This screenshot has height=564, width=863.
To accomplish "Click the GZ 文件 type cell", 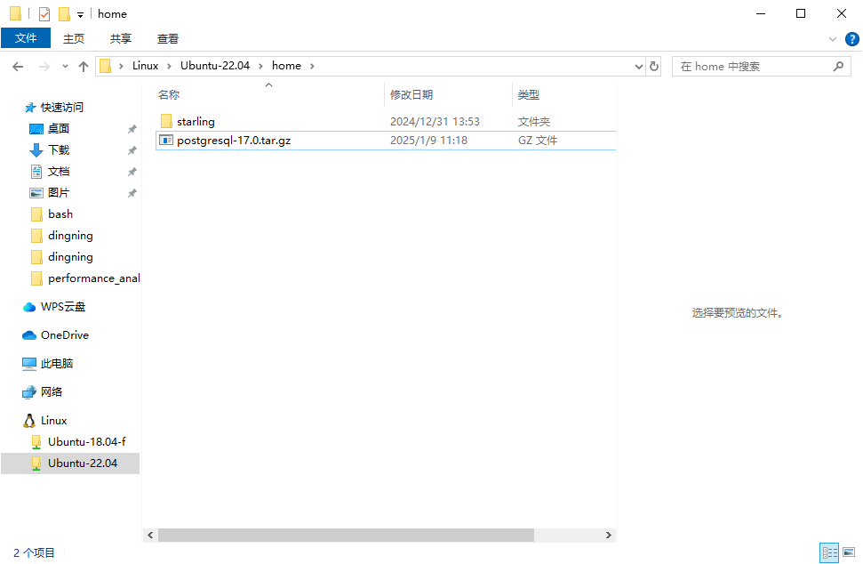I will click(x=538, y=141).
